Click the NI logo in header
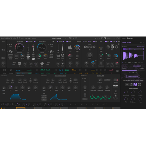 pyautogui.click(x=118, y=38)
